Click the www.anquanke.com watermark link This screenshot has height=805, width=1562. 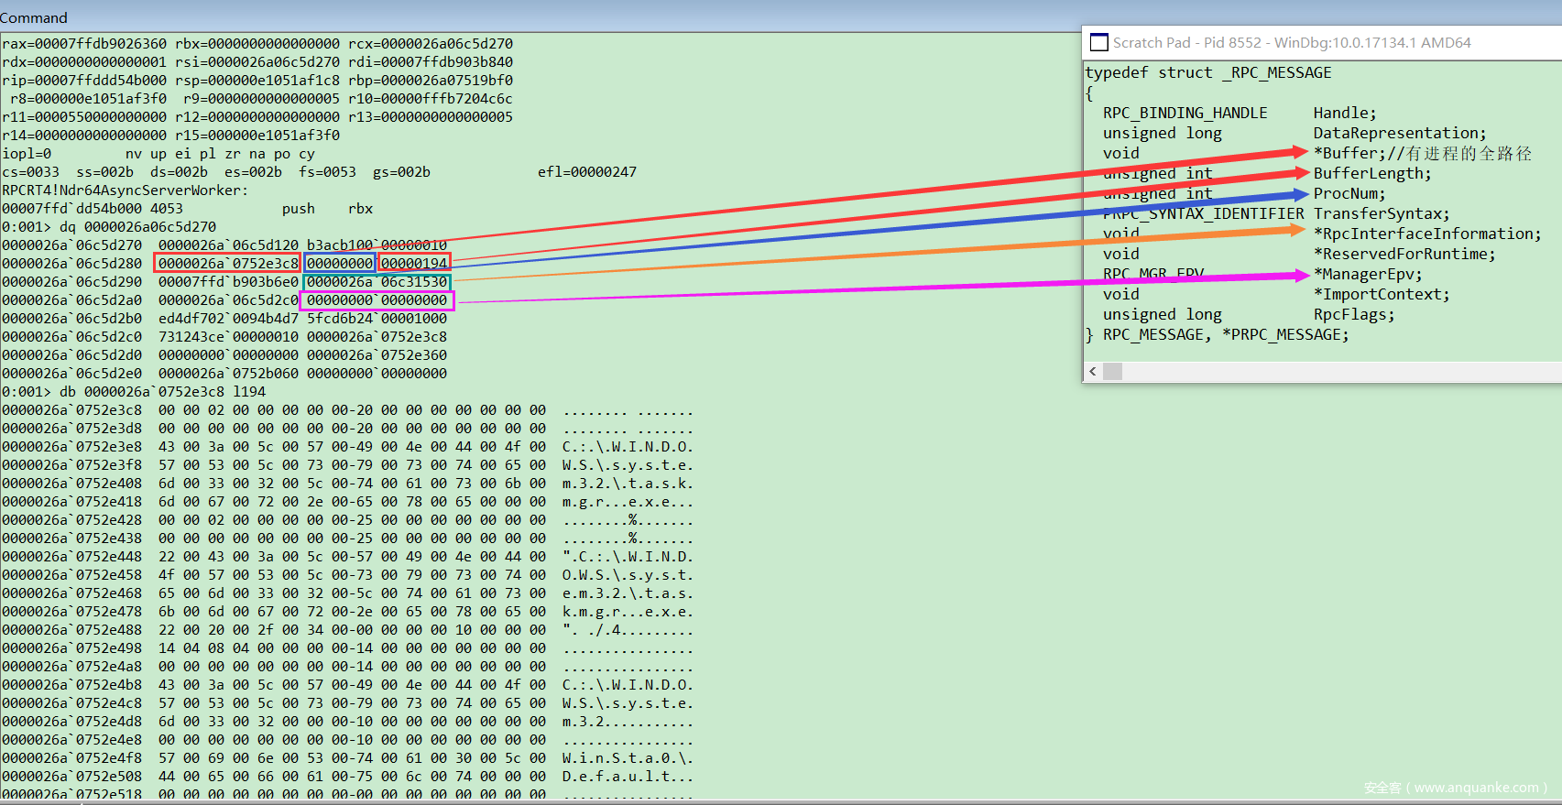click(1476, 788)
